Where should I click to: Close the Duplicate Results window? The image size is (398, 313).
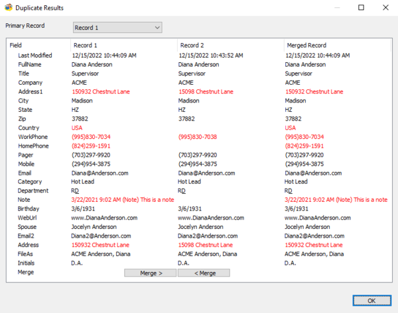pyautogui.click(x=385, y=7)
